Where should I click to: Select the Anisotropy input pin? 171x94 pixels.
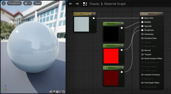142,34
